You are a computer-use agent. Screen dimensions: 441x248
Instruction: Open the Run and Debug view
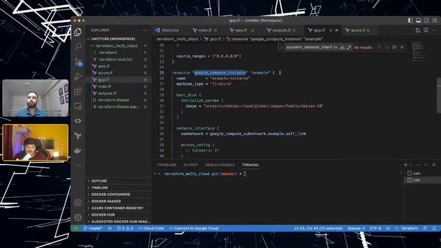pyautogui.click(x=78, y=76)
